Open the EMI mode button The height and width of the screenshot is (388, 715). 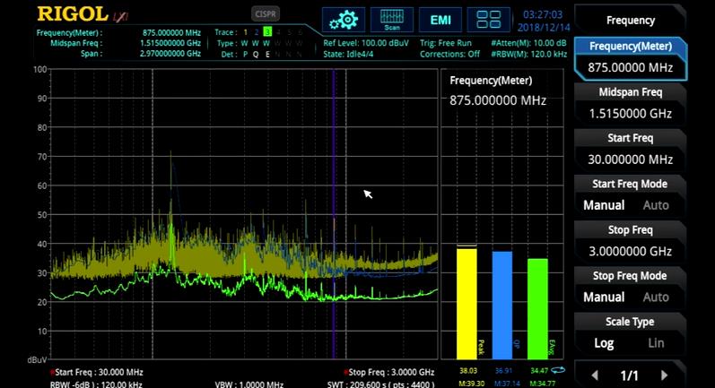click(x=440, y=20)
